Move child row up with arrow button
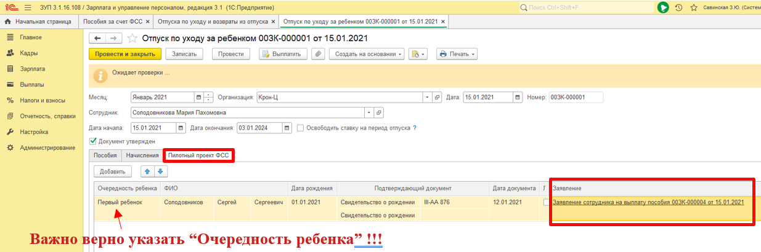 point(148,171)
